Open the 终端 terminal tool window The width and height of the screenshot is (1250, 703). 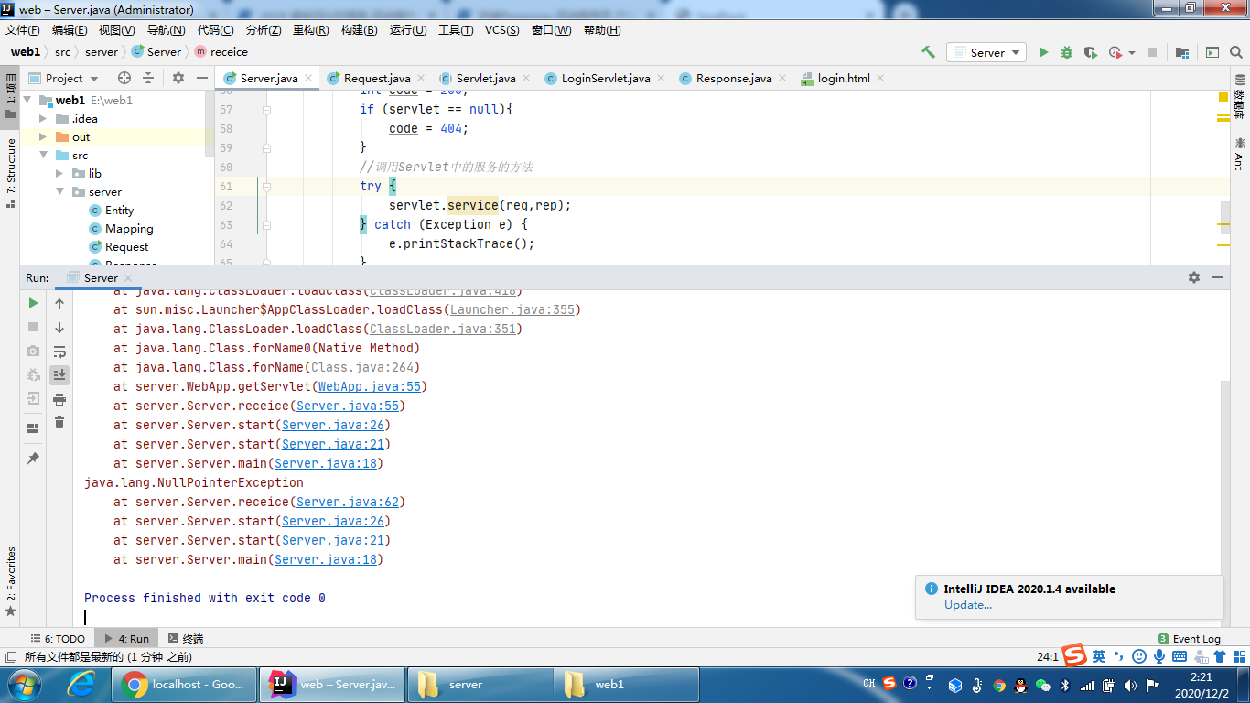(186, 638)
